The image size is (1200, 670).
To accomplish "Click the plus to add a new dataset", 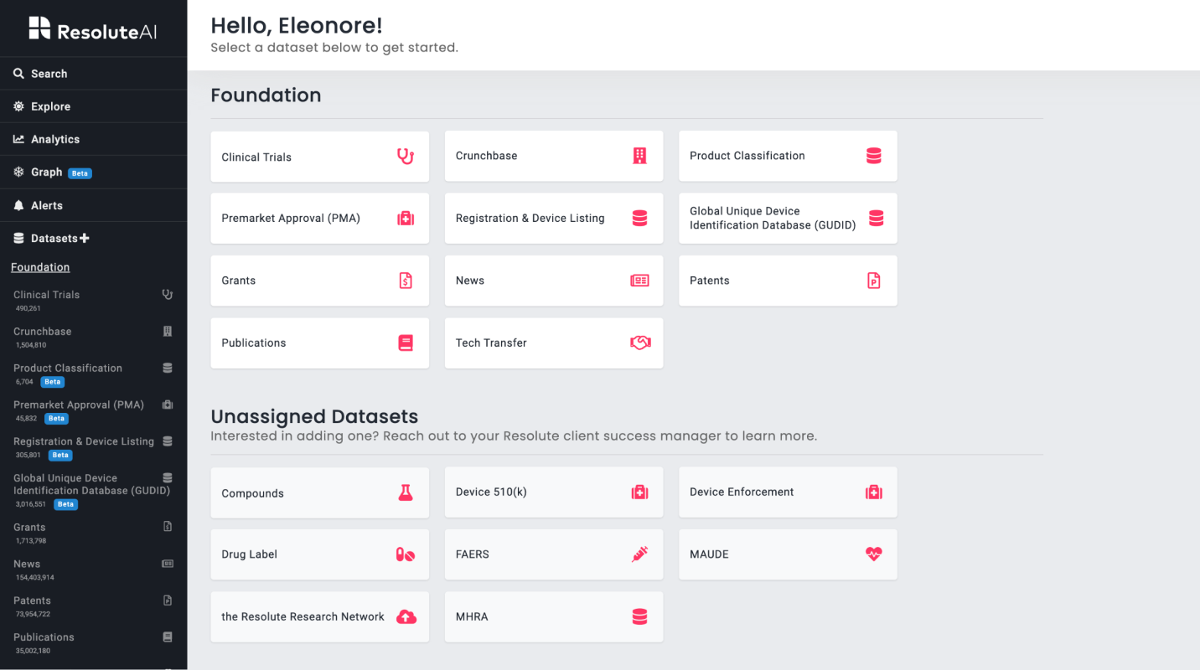I will [85, 237].
